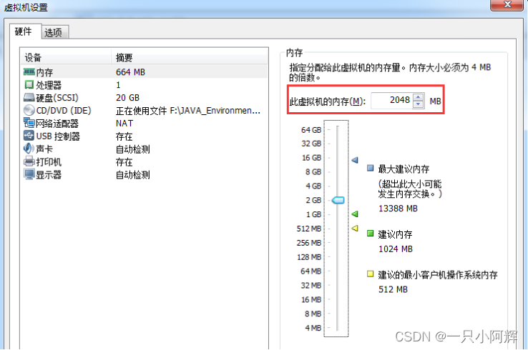Click the 32 GB slider scale label
This screenshot has width=528, height=350.
click(x=311, y=144)
